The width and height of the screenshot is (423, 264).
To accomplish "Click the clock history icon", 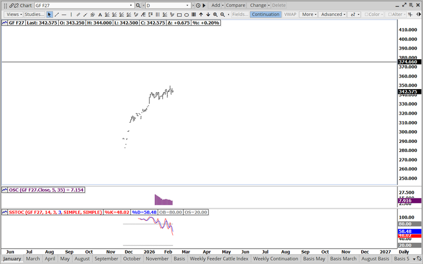I will point(198,5).
